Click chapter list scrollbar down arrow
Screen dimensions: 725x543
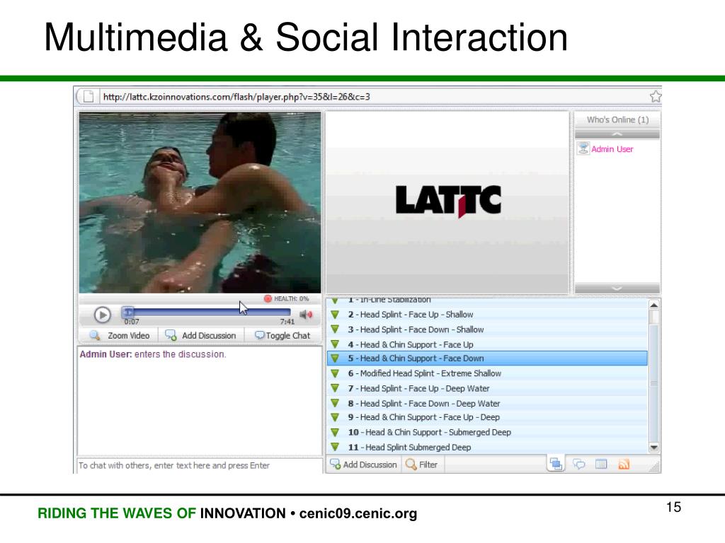click(x=653, y=447)
